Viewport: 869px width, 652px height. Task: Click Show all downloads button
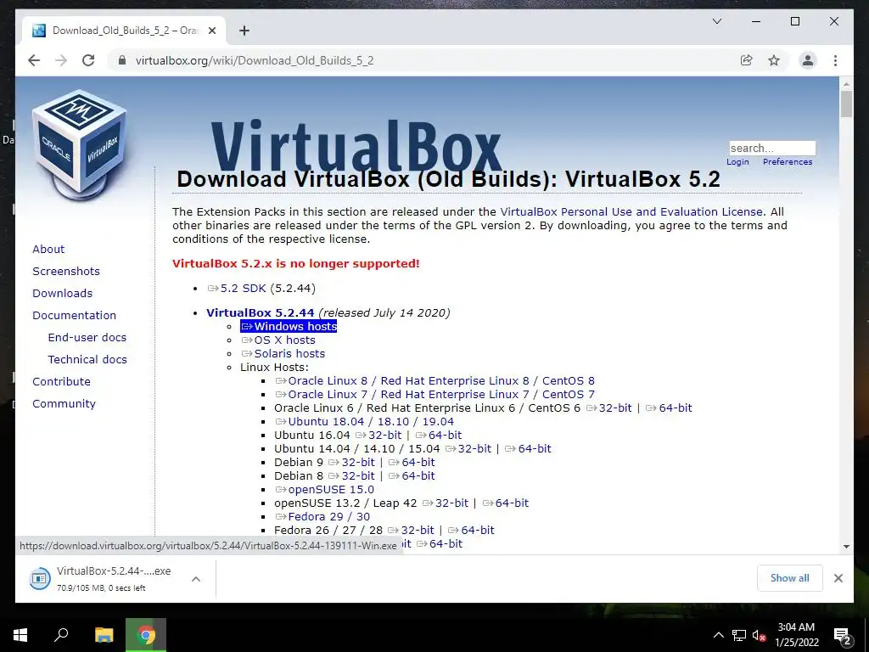pyautogui.click(x=790, y=578)
